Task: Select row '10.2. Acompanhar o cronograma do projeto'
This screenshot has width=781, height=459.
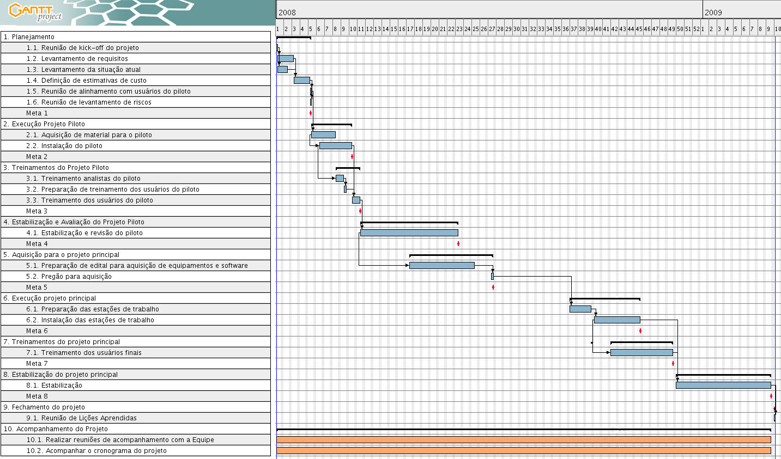Action: tap(136, 451)
